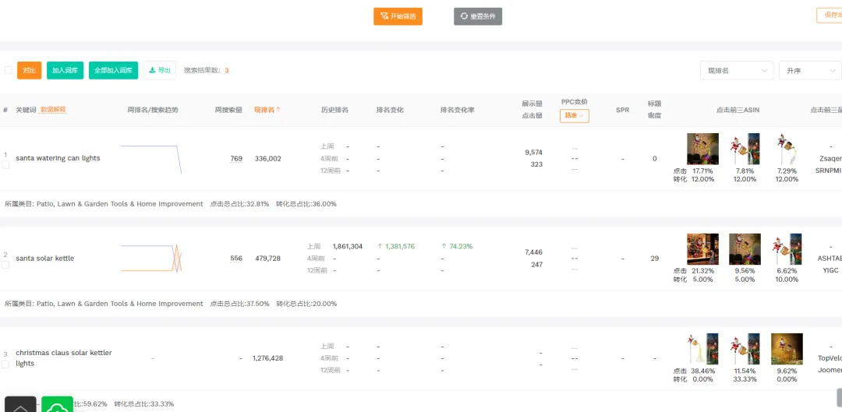Click the orange 对比 compare button
Viewport: 842px width, 412px height.
pos(29,70)
